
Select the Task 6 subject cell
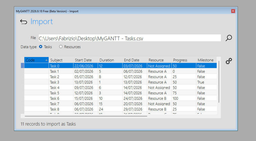[x=61, y=98]
